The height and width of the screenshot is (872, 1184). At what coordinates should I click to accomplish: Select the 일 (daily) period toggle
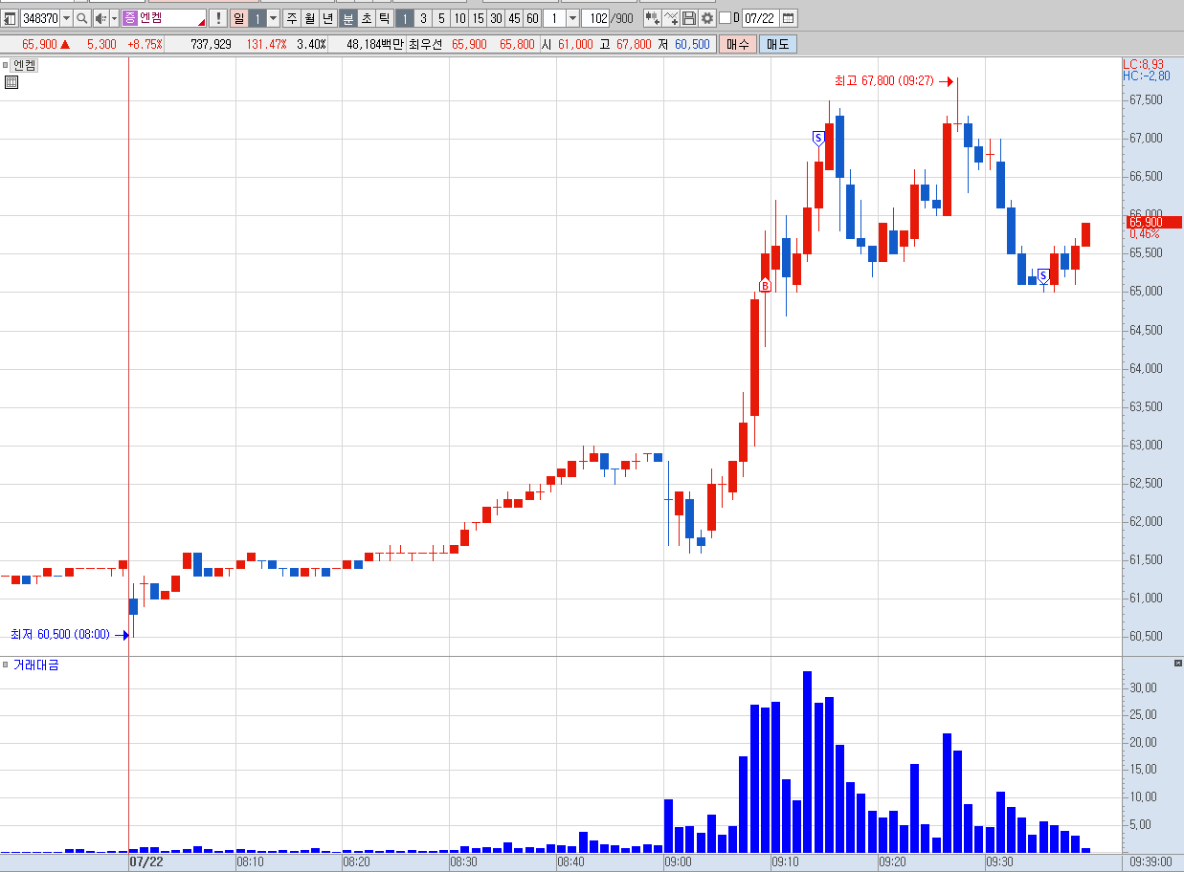click(x=239, y=18)
